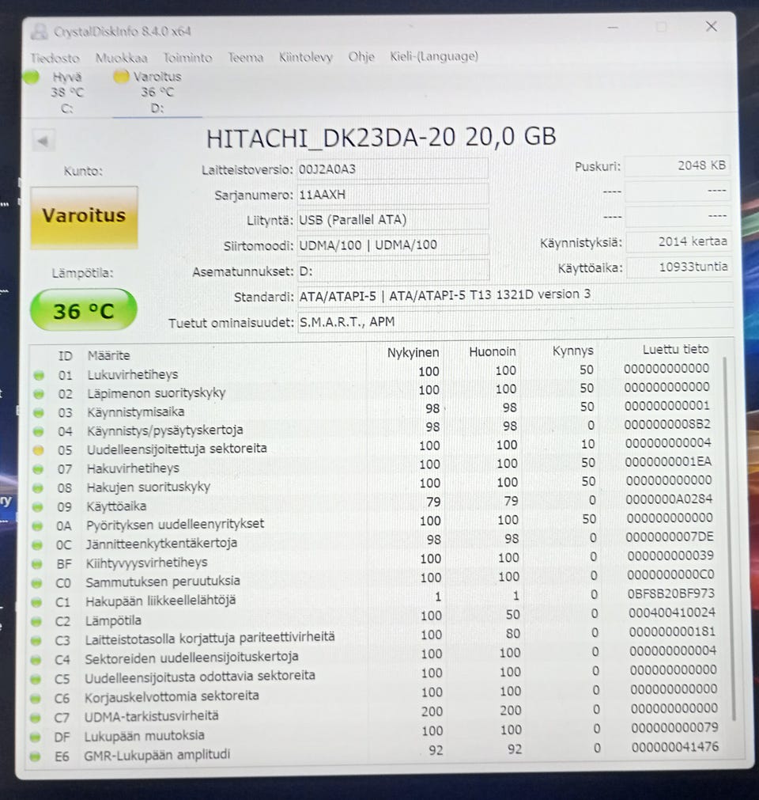Click the Siirtomoodi field UDMA/100

click(392, 245)
